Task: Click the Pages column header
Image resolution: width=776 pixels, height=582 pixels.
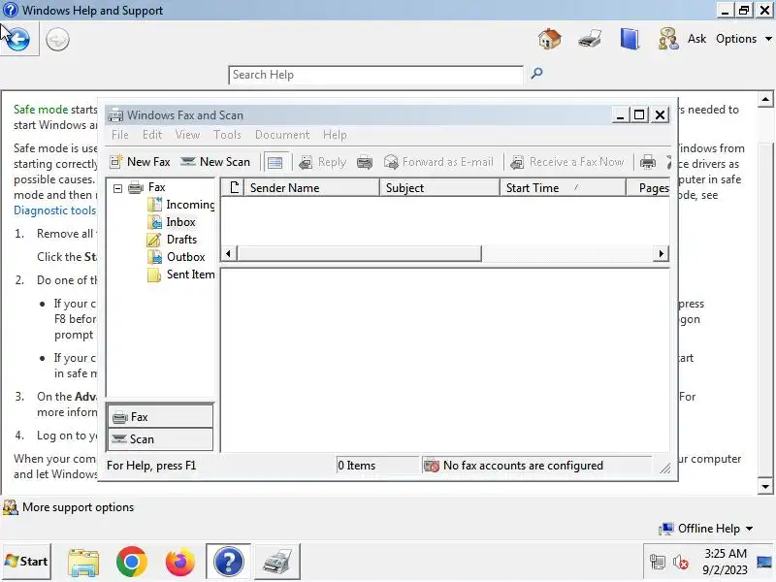Action: point(648,188)
